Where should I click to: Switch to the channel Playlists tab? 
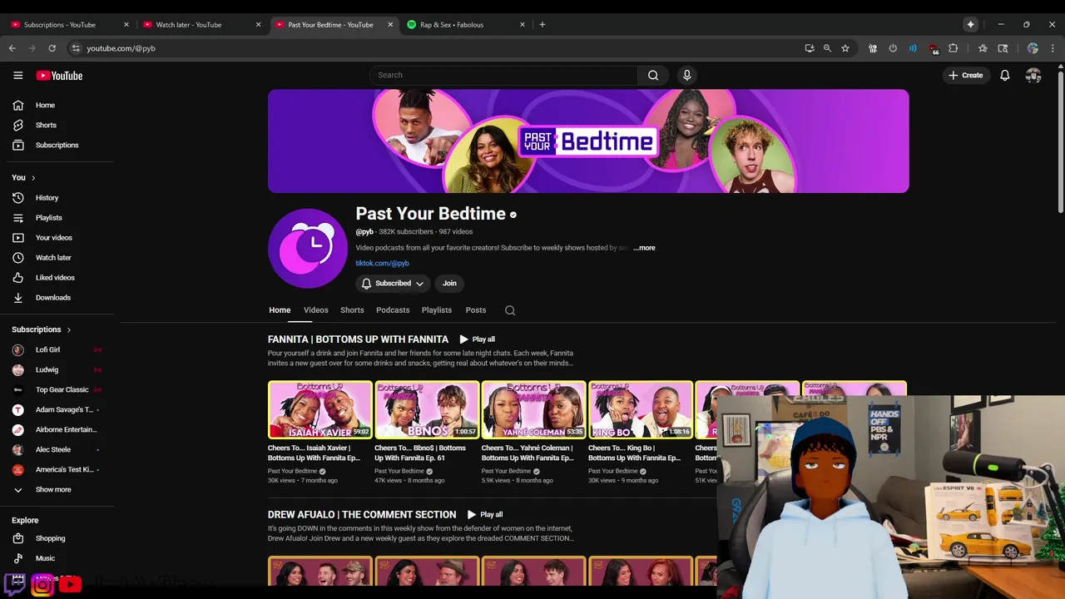point(437,310)
